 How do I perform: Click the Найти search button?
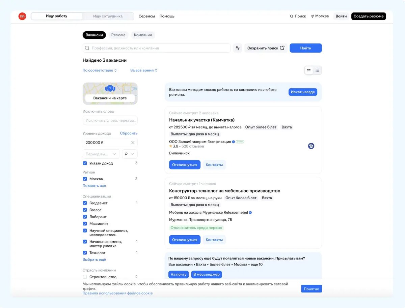305,48
